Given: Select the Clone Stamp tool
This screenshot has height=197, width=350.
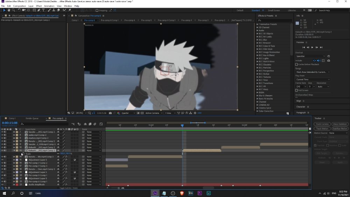Looking at the screenshot, I should click(54, 10).
